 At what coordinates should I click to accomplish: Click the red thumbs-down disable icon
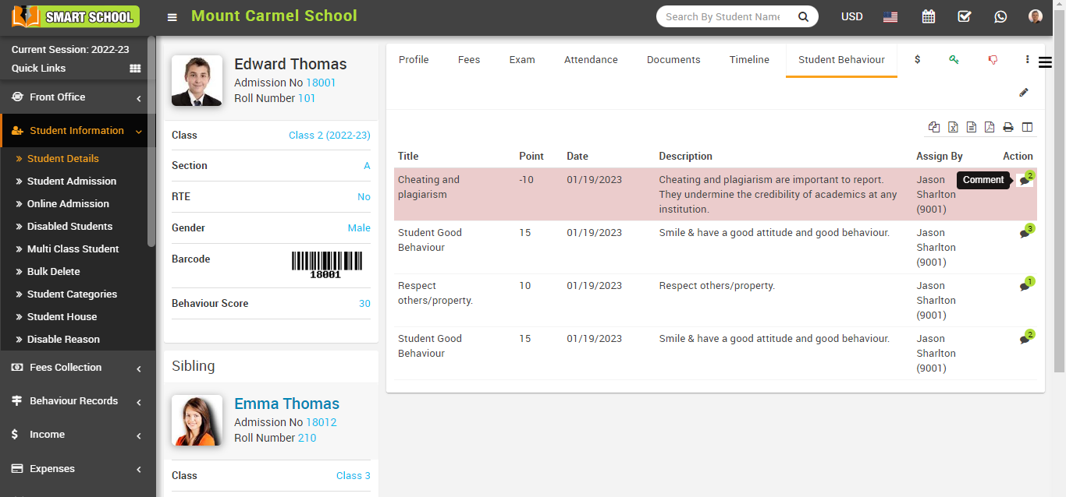tap(993, 60)
